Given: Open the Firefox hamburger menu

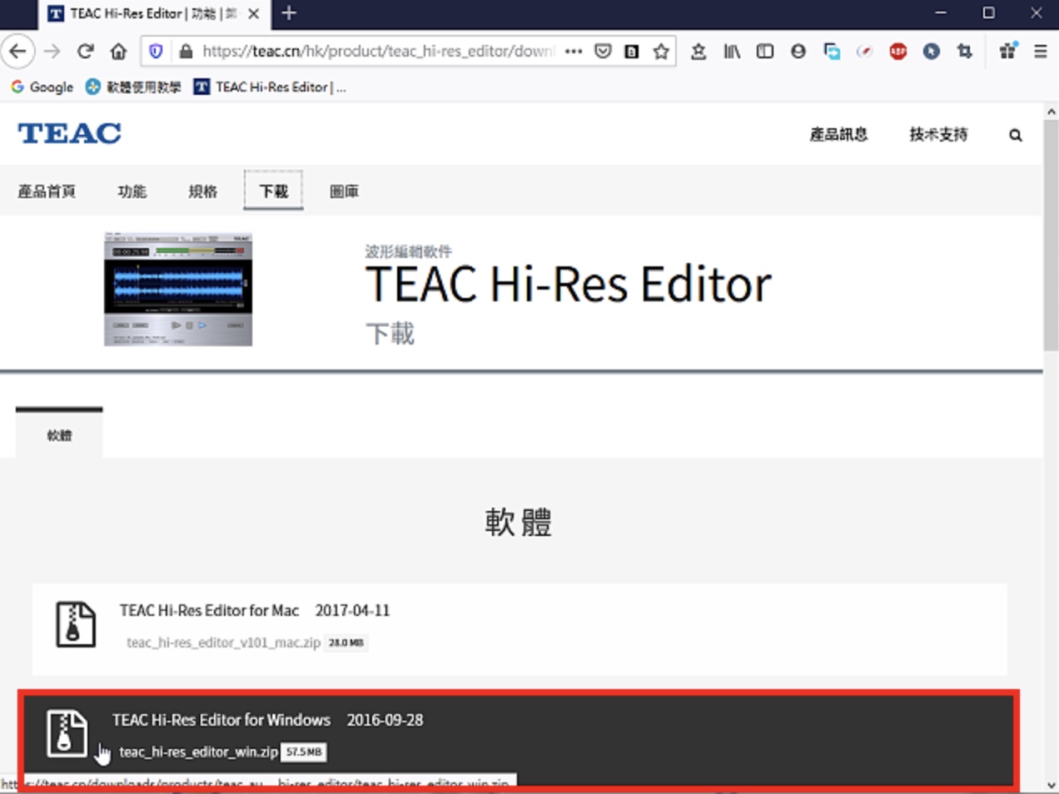Looking at the screenshot, I should coord(1041,52).
